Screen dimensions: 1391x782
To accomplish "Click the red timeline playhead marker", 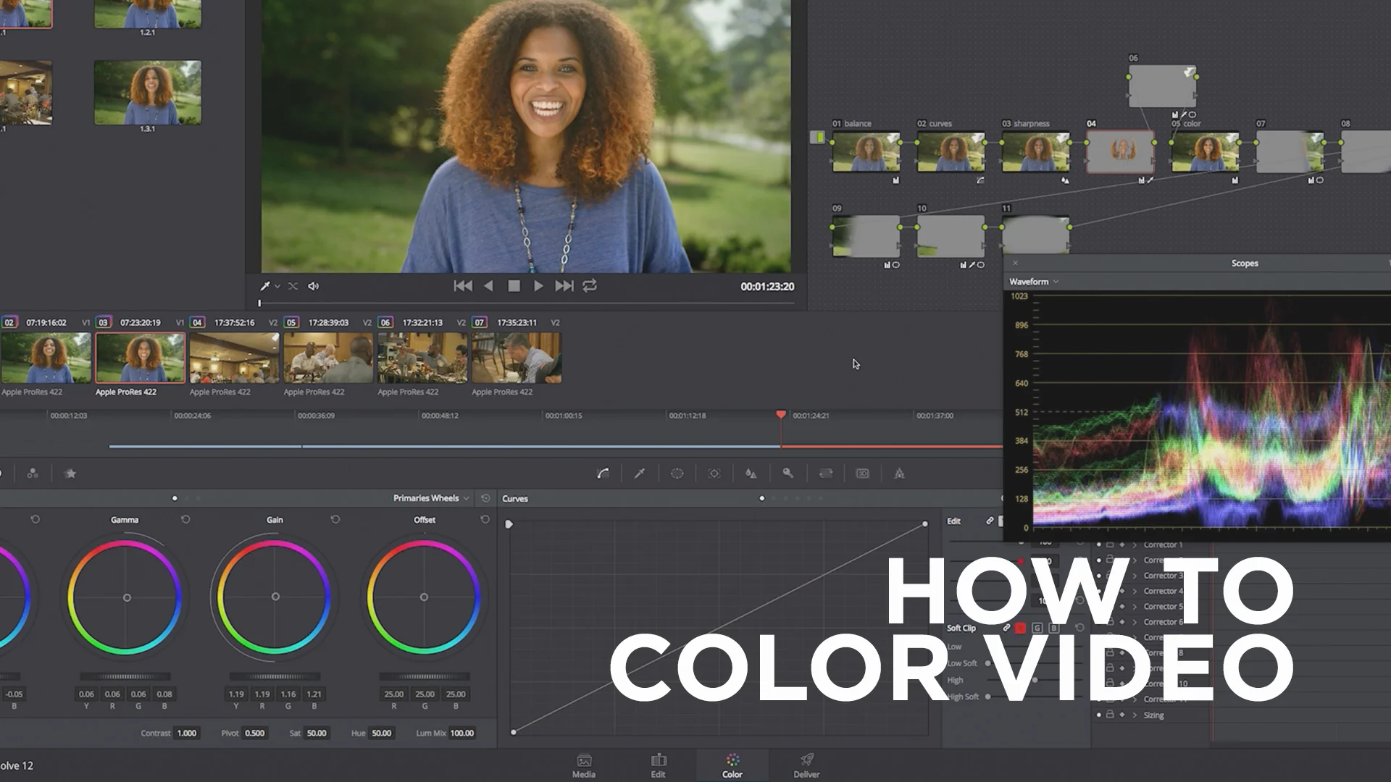I will click(781, 415).
